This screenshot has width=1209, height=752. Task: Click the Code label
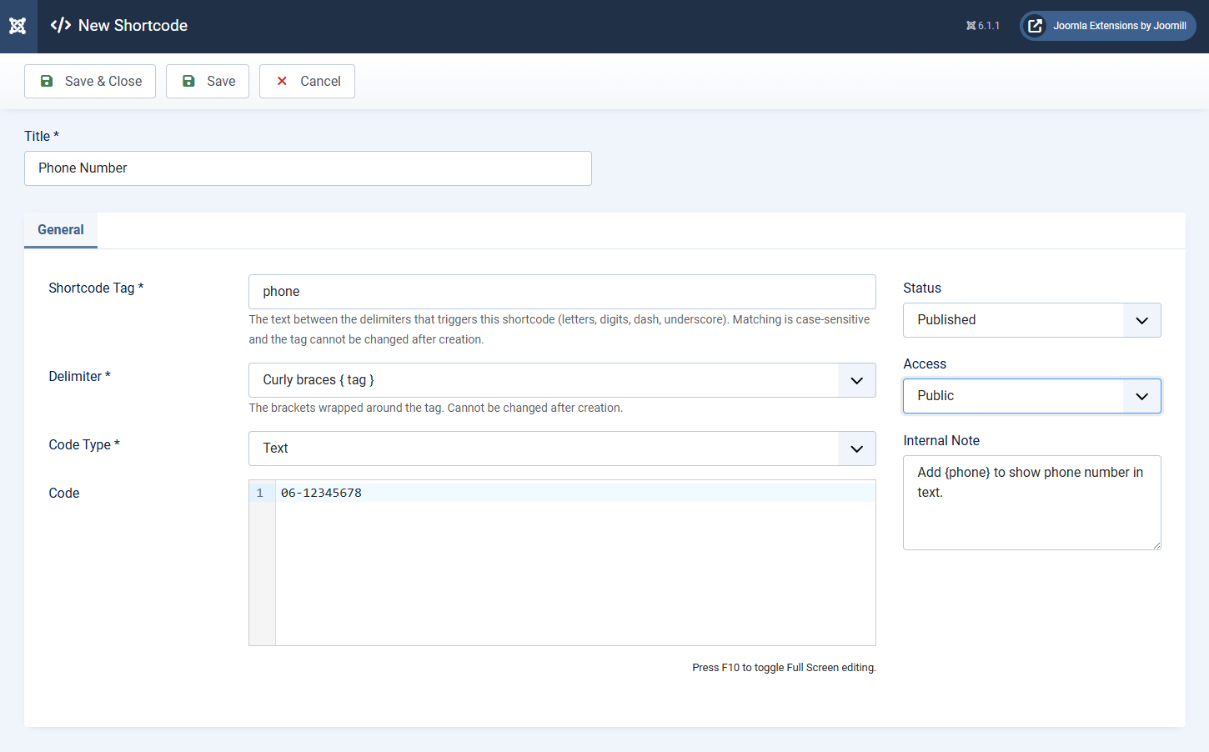point(64,493)
